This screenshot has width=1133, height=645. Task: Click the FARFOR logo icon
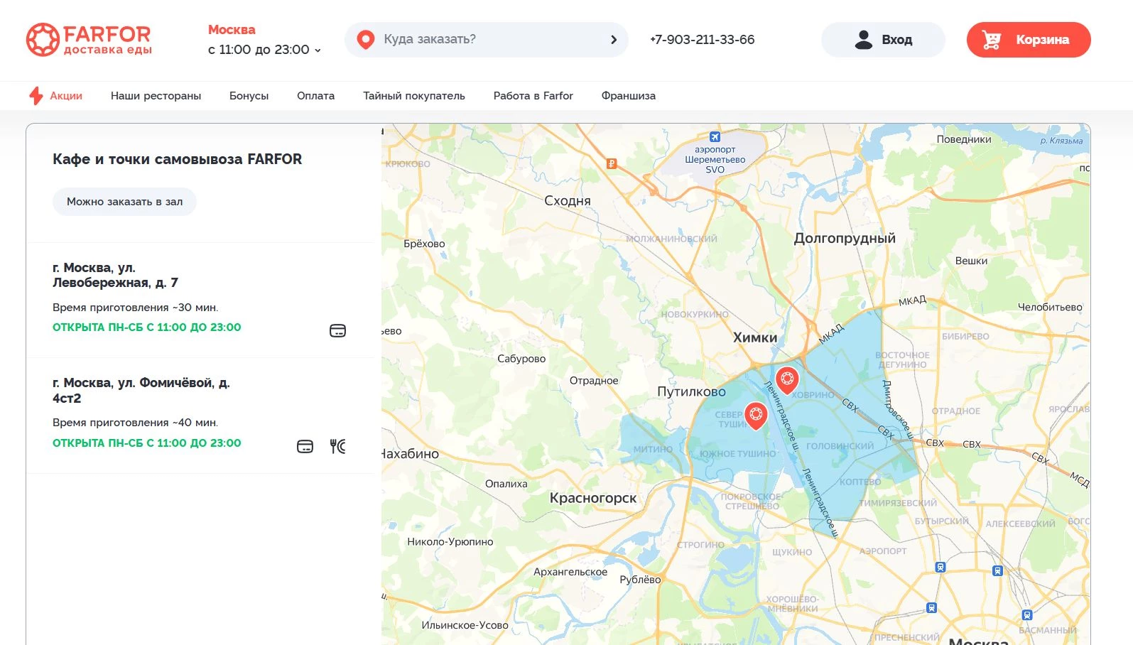coord(43,40)
